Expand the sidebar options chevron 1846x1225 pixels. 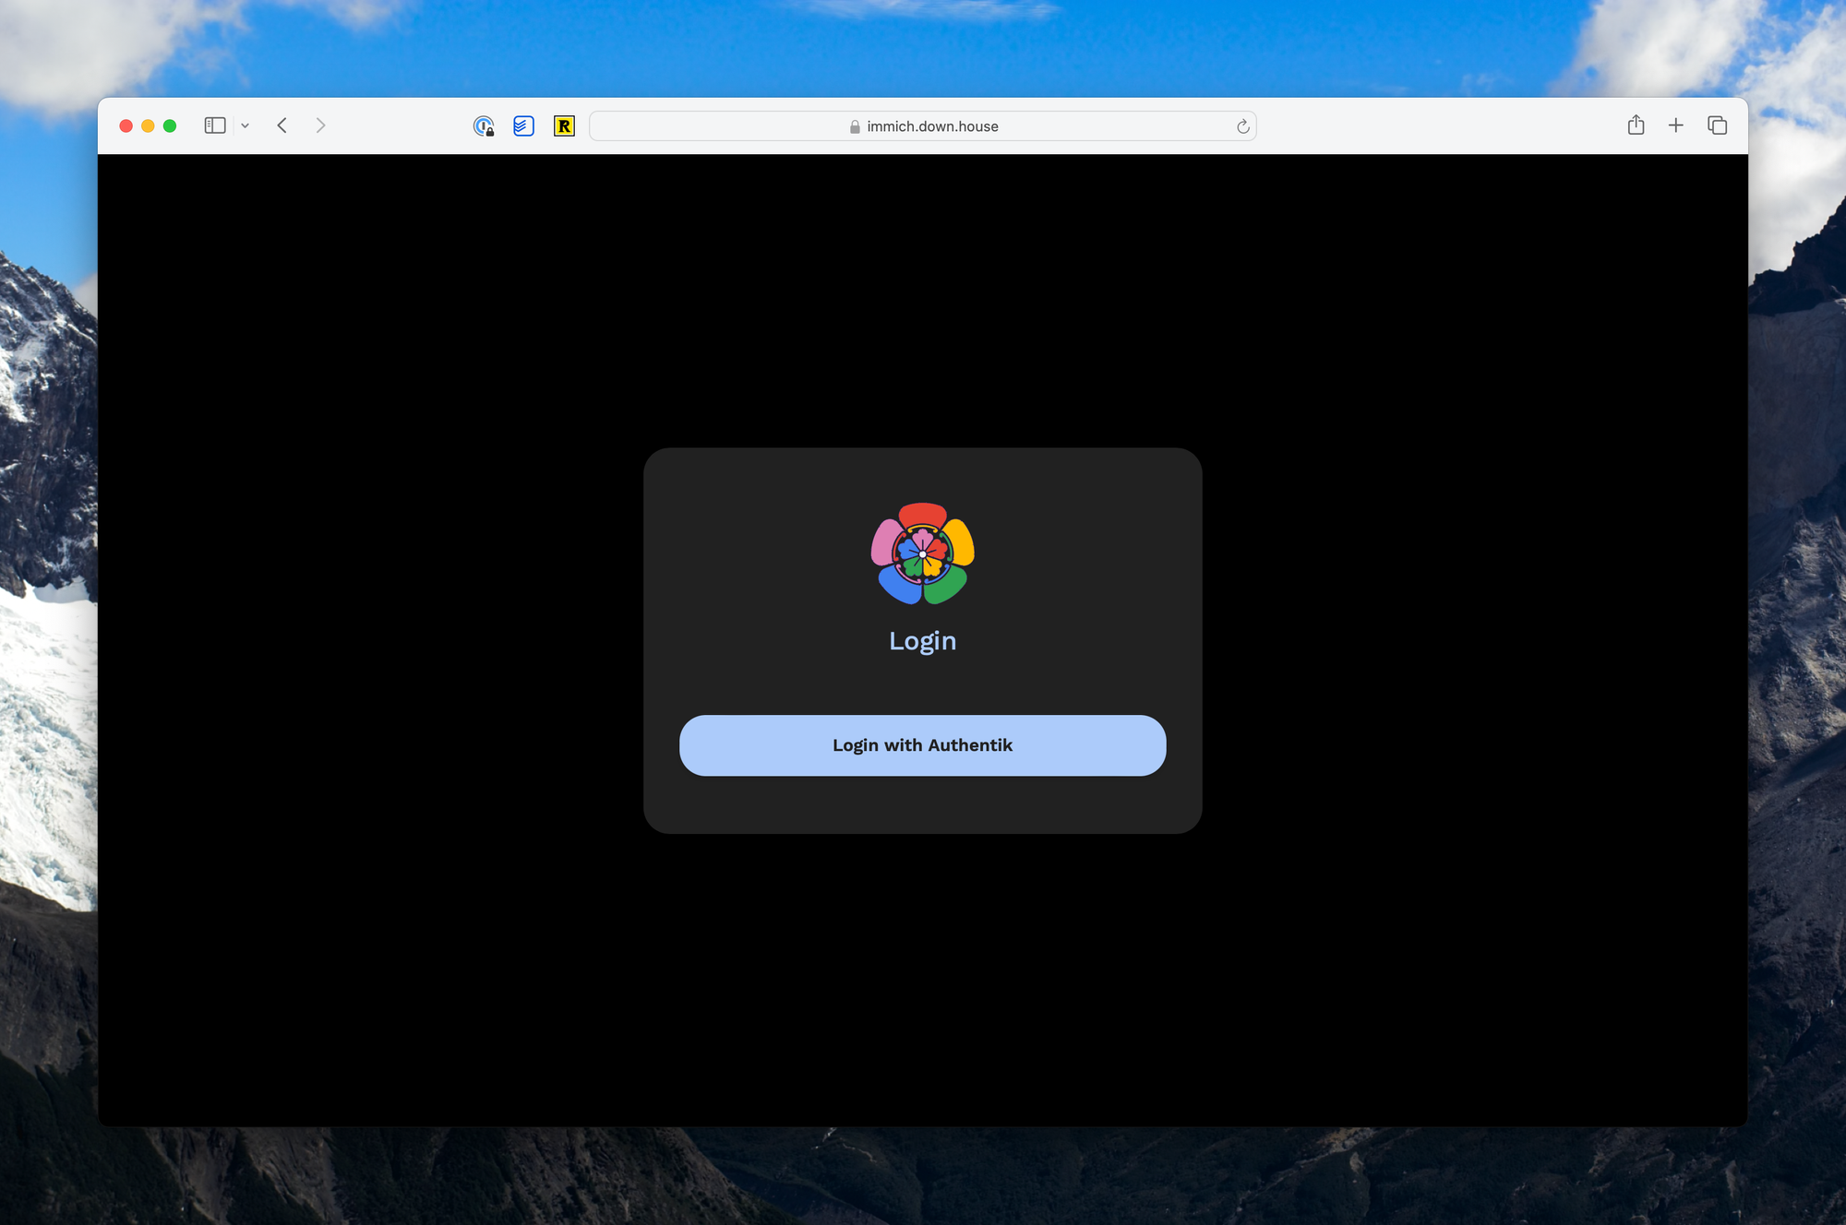245,125
